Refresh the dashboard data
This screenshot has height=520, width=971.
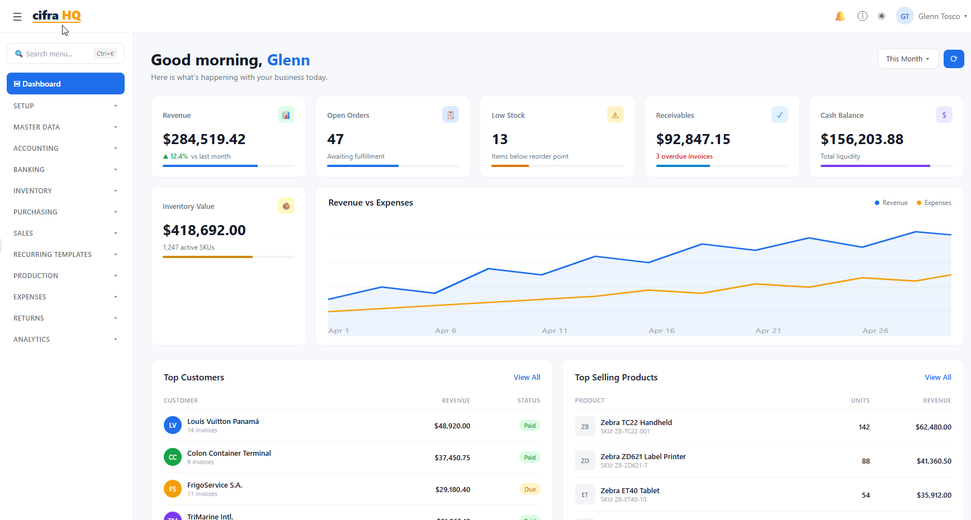coord(954,59)
